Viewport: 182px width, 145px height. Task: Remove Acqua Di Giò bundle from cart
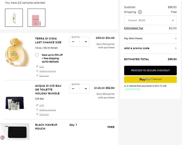click(x=44, y=114)
